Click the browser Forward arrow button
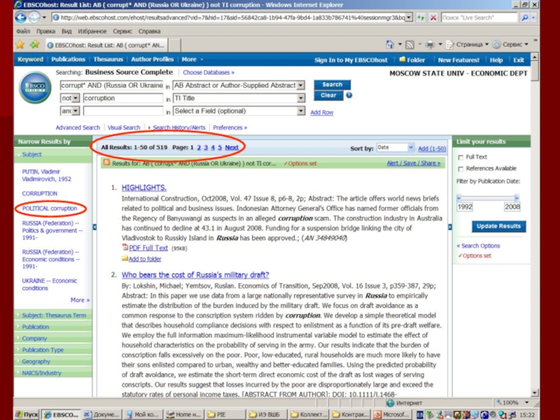560x420 pixels. tap(34, 17)
